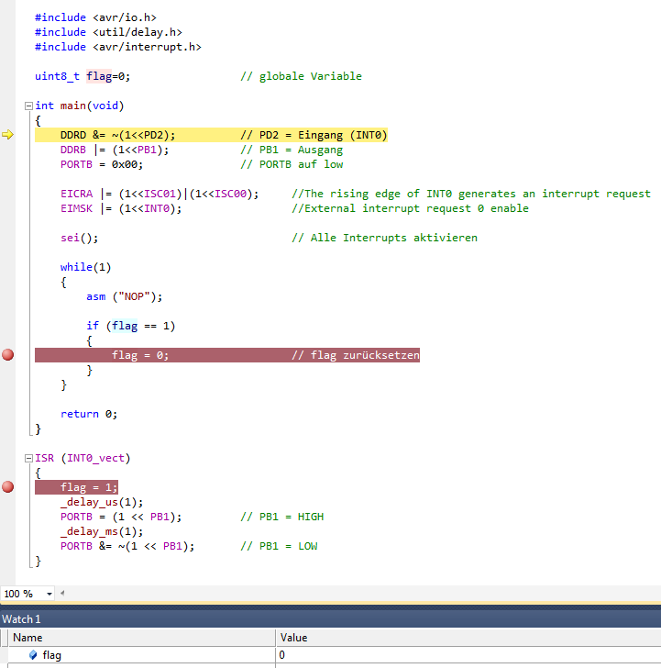Screen dimensions: 661x668
Task: Click the highlighted 'DDRD &= ~(1<<PD2);' line
Action: click(117, 135)
